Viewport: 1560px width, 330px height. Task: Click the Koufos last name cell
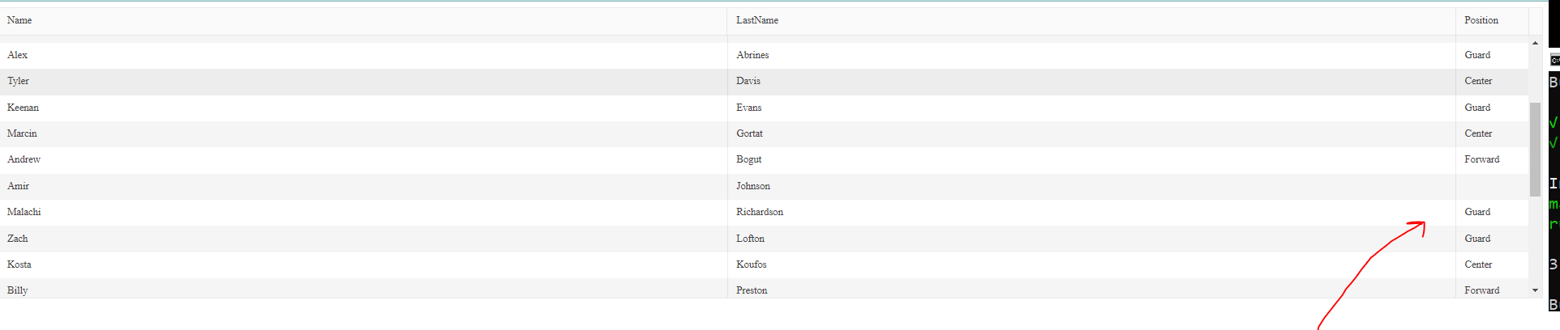pyautogui.click(x=1091, y=264)
